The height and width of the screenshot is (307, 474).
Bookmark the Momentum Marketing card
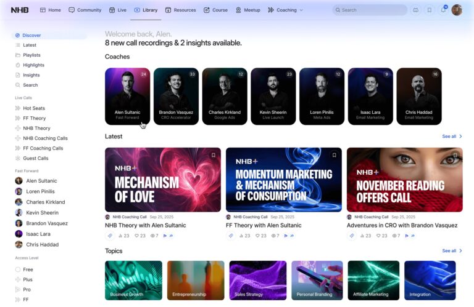(x=334, y=155)
